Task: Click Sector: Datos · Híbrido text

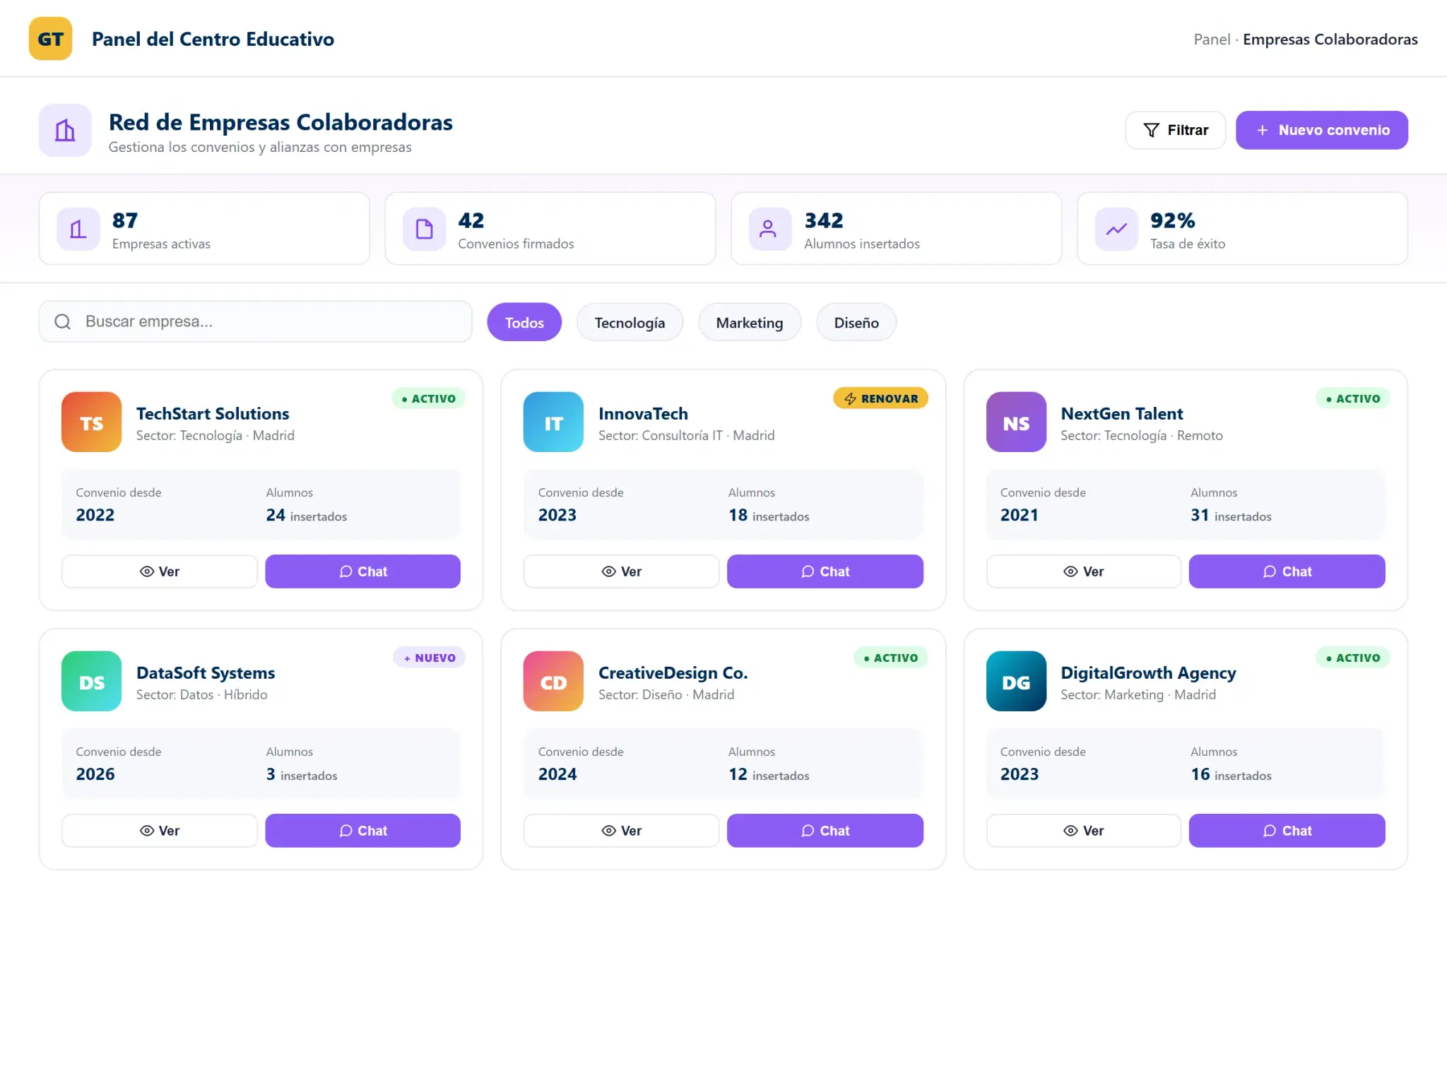Action: coord(201,695)
